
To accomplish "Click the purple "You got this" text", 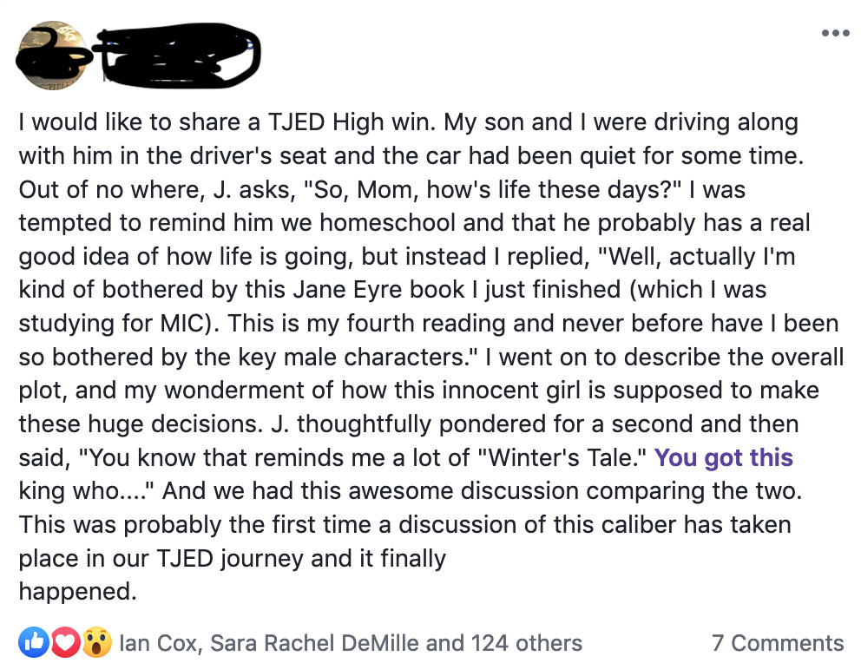I will [723, 457].
